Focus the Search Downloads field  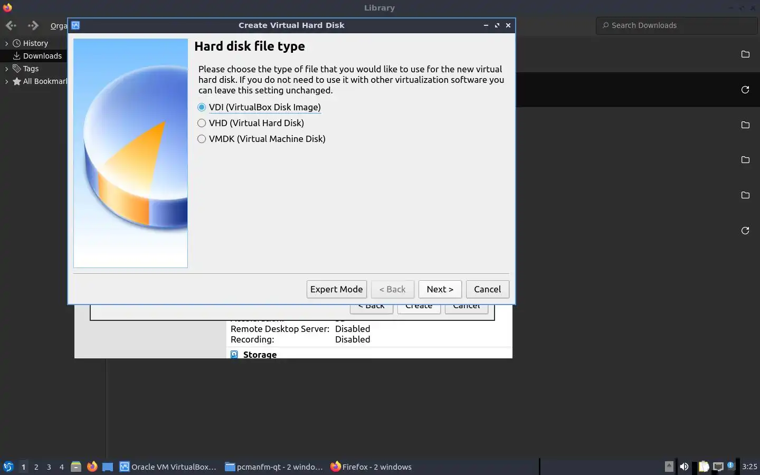click(677, 25)
